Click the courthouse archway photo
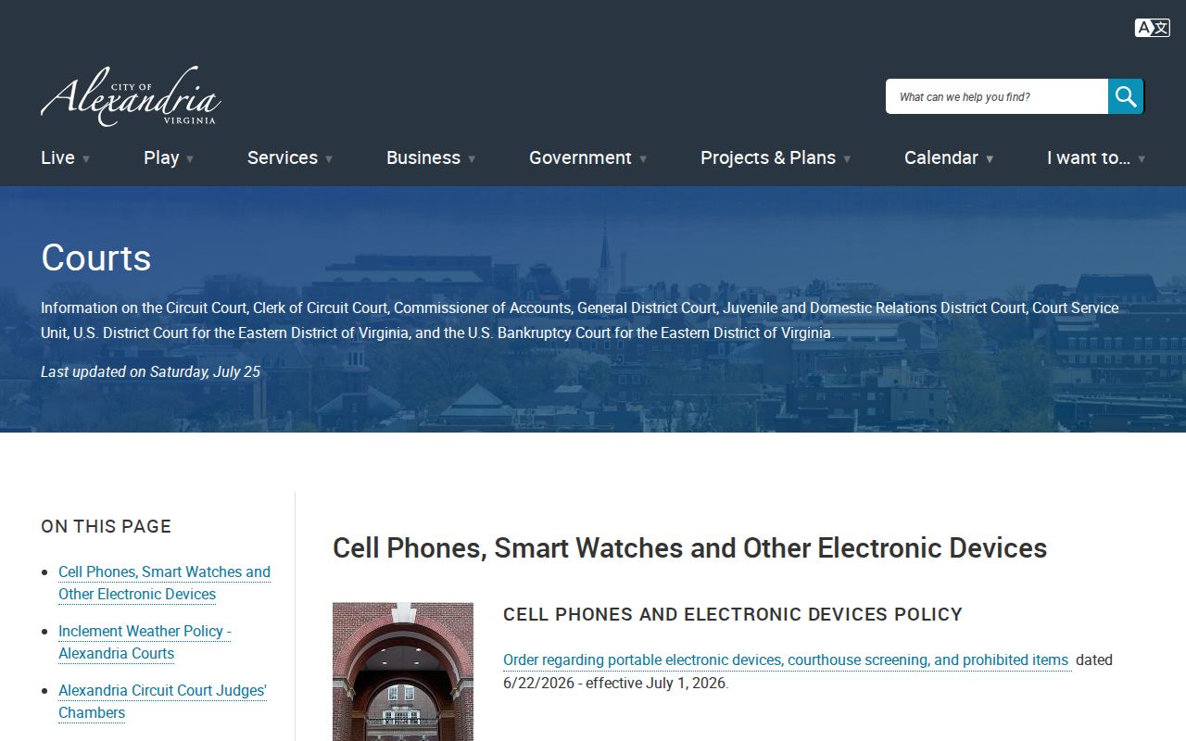The width and height of the screenshot is (1186, 741). click(x=403, y=672)
